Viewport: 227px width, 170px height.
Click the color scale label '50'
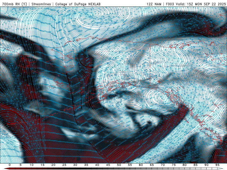(x=119, y=165)
